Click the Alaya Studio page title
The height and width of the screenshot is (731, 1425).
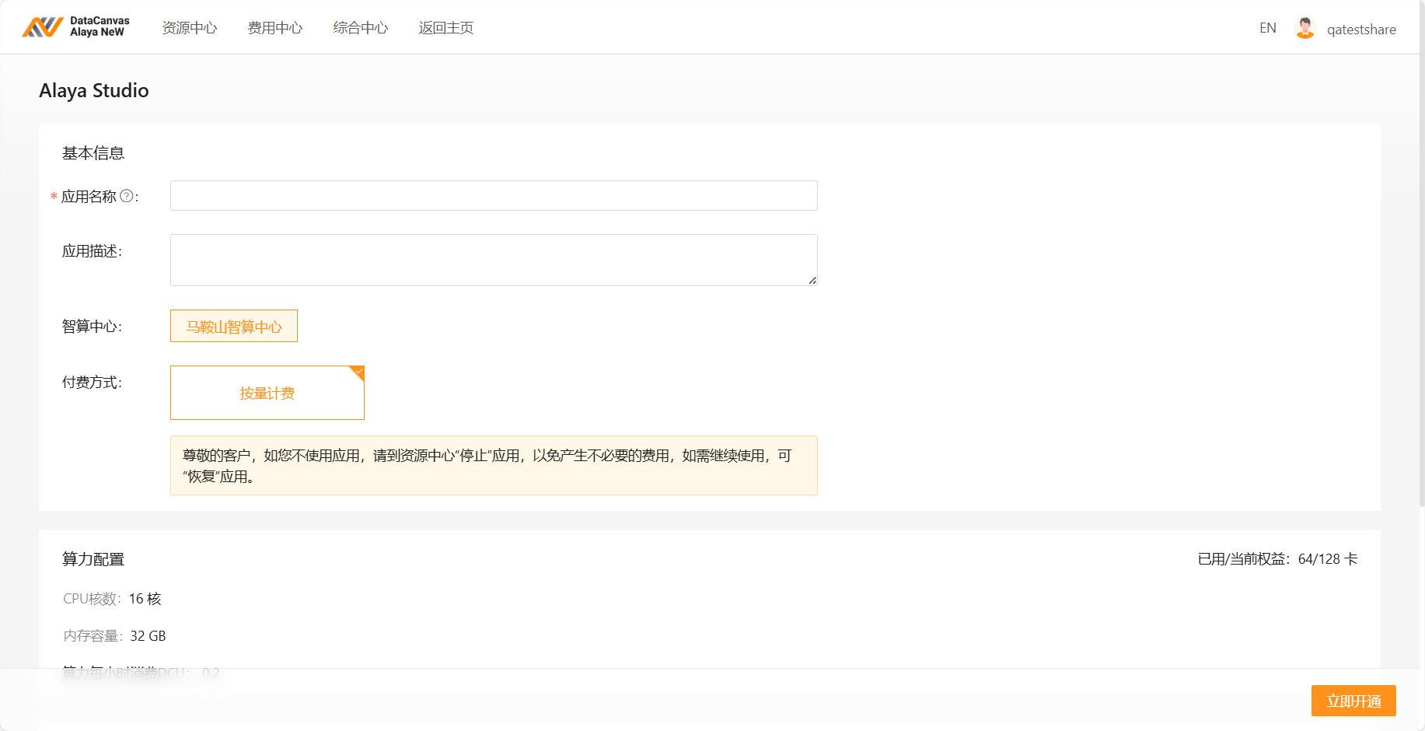click(x=94, y=91)
